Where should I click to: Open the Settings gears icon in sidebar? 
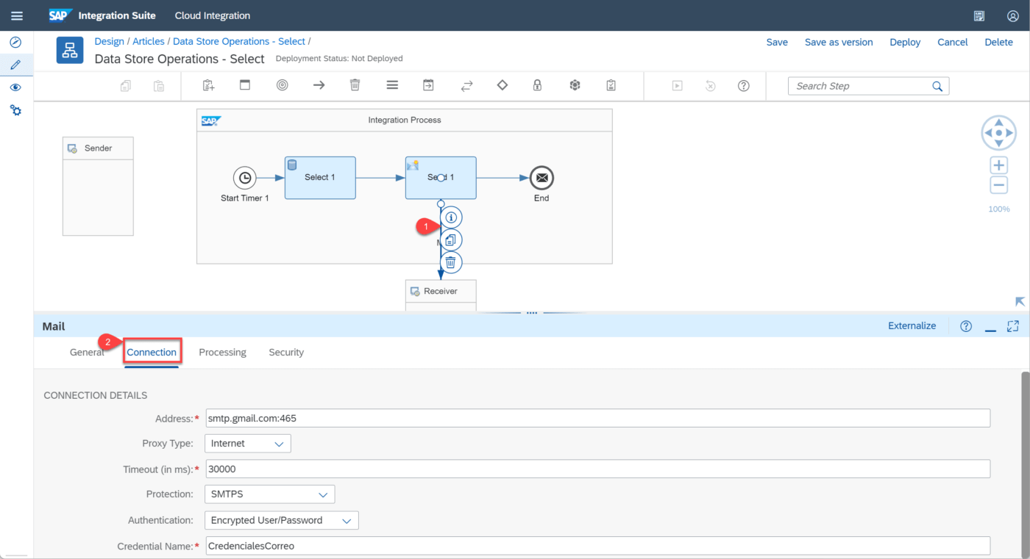coord(15,110)
